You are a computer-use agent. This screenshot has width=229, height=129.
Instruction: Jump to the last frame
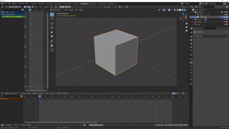click(x=102, y=125)
